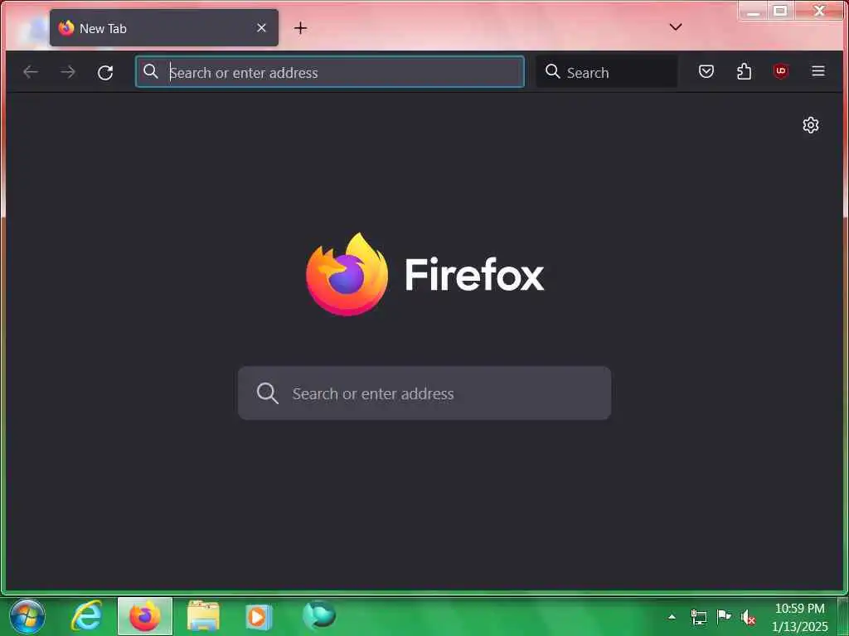
Task: Click the magnifier in toolbar Search box
Action: (552, 71)
